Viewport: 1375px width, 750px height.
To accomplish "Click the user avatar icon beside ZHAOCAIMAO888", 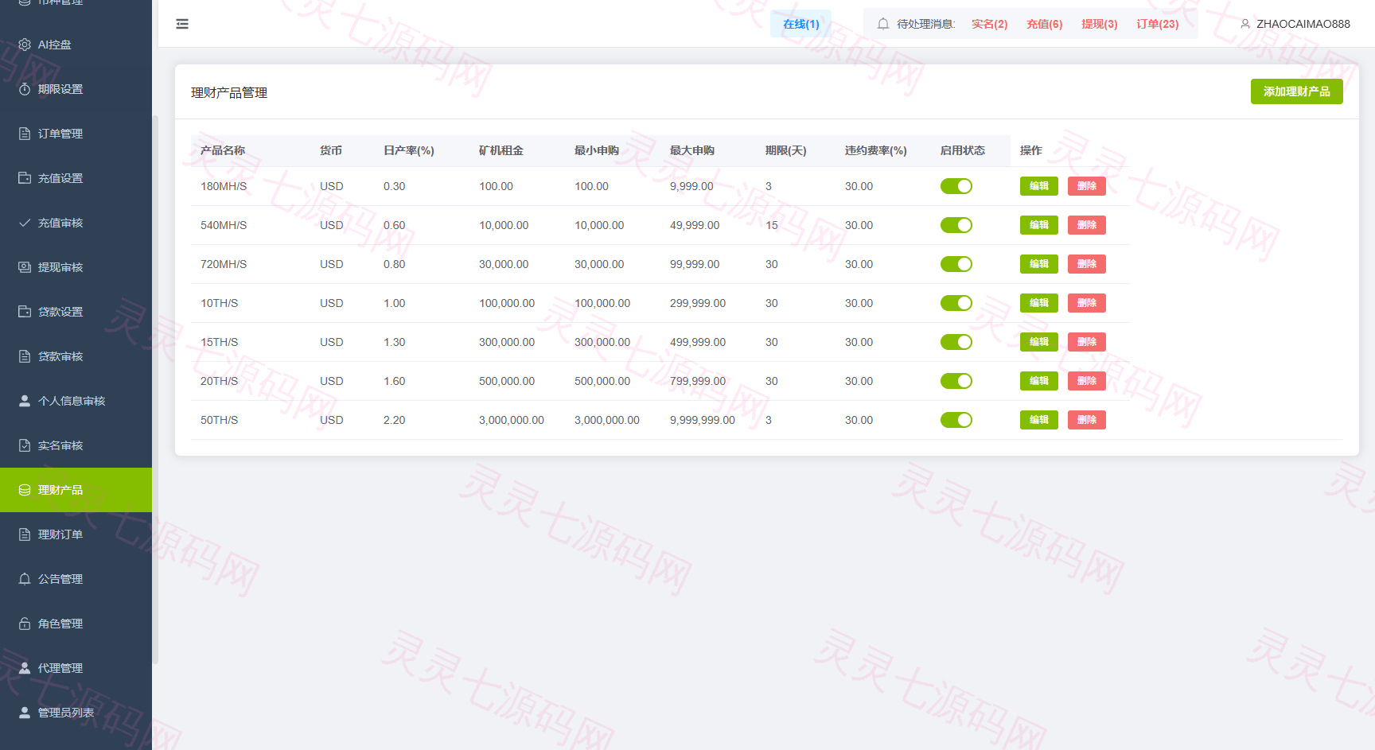I will coord(1245,24).
